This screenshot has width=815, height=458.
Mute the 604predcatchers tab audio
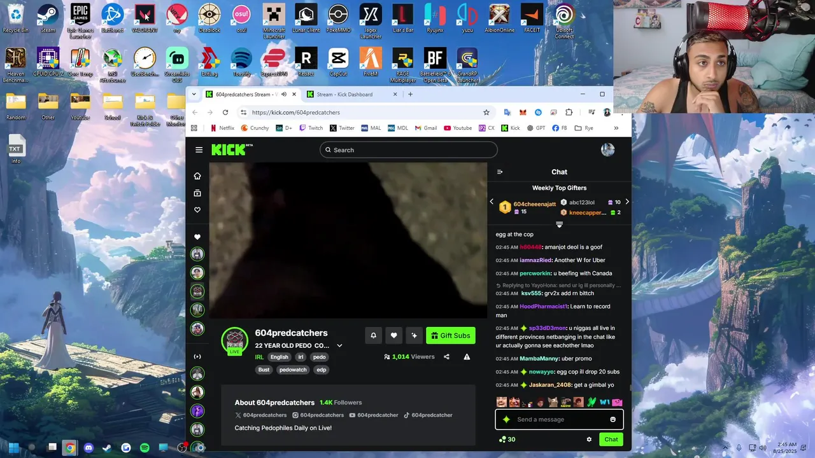coord(283,94)
